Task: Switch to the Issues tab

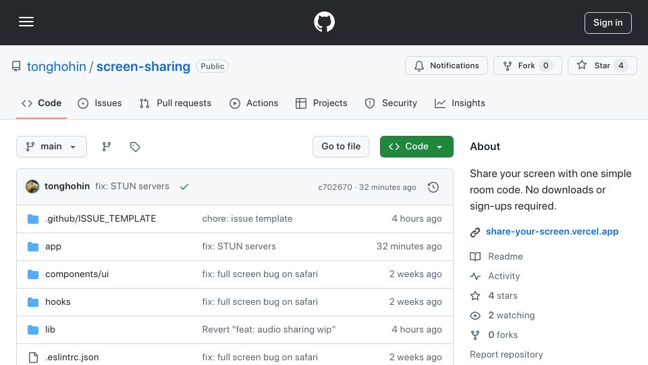Action: tap(100, 103)
